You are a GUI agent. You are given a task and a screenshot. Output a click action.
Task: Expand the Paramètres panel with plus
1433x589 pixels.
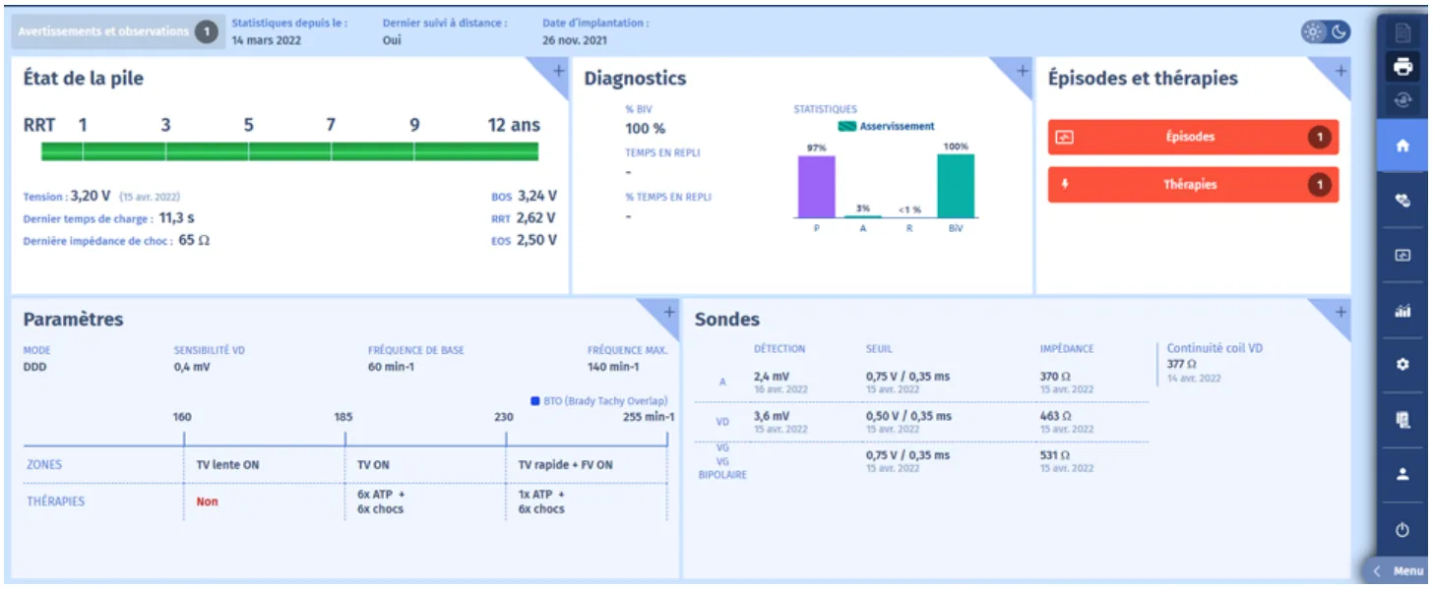(x=668, y=312)
